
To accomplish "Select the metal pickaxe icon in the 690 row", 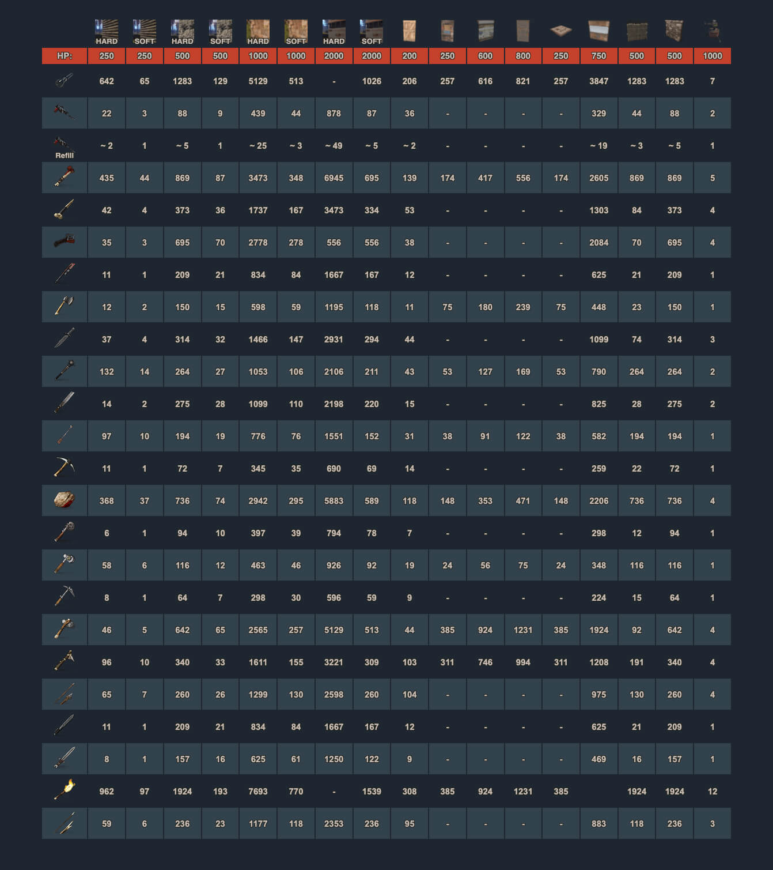I will click(x=64, y=467).
